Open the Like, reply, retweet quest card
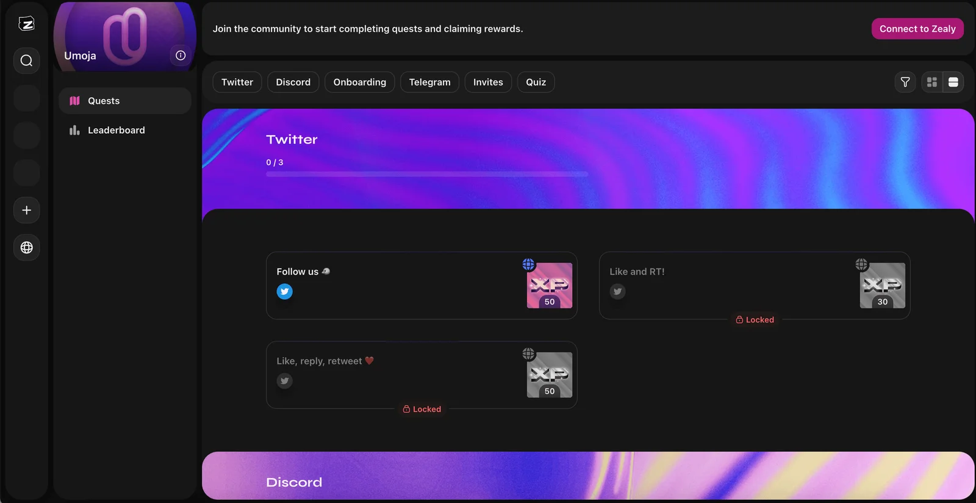 [422, 375]
